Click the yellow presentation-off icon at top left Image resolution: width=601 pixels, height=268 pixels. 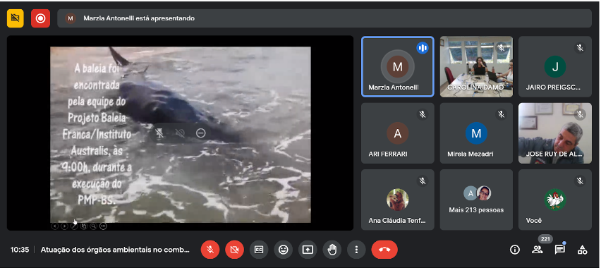[16, 18]
